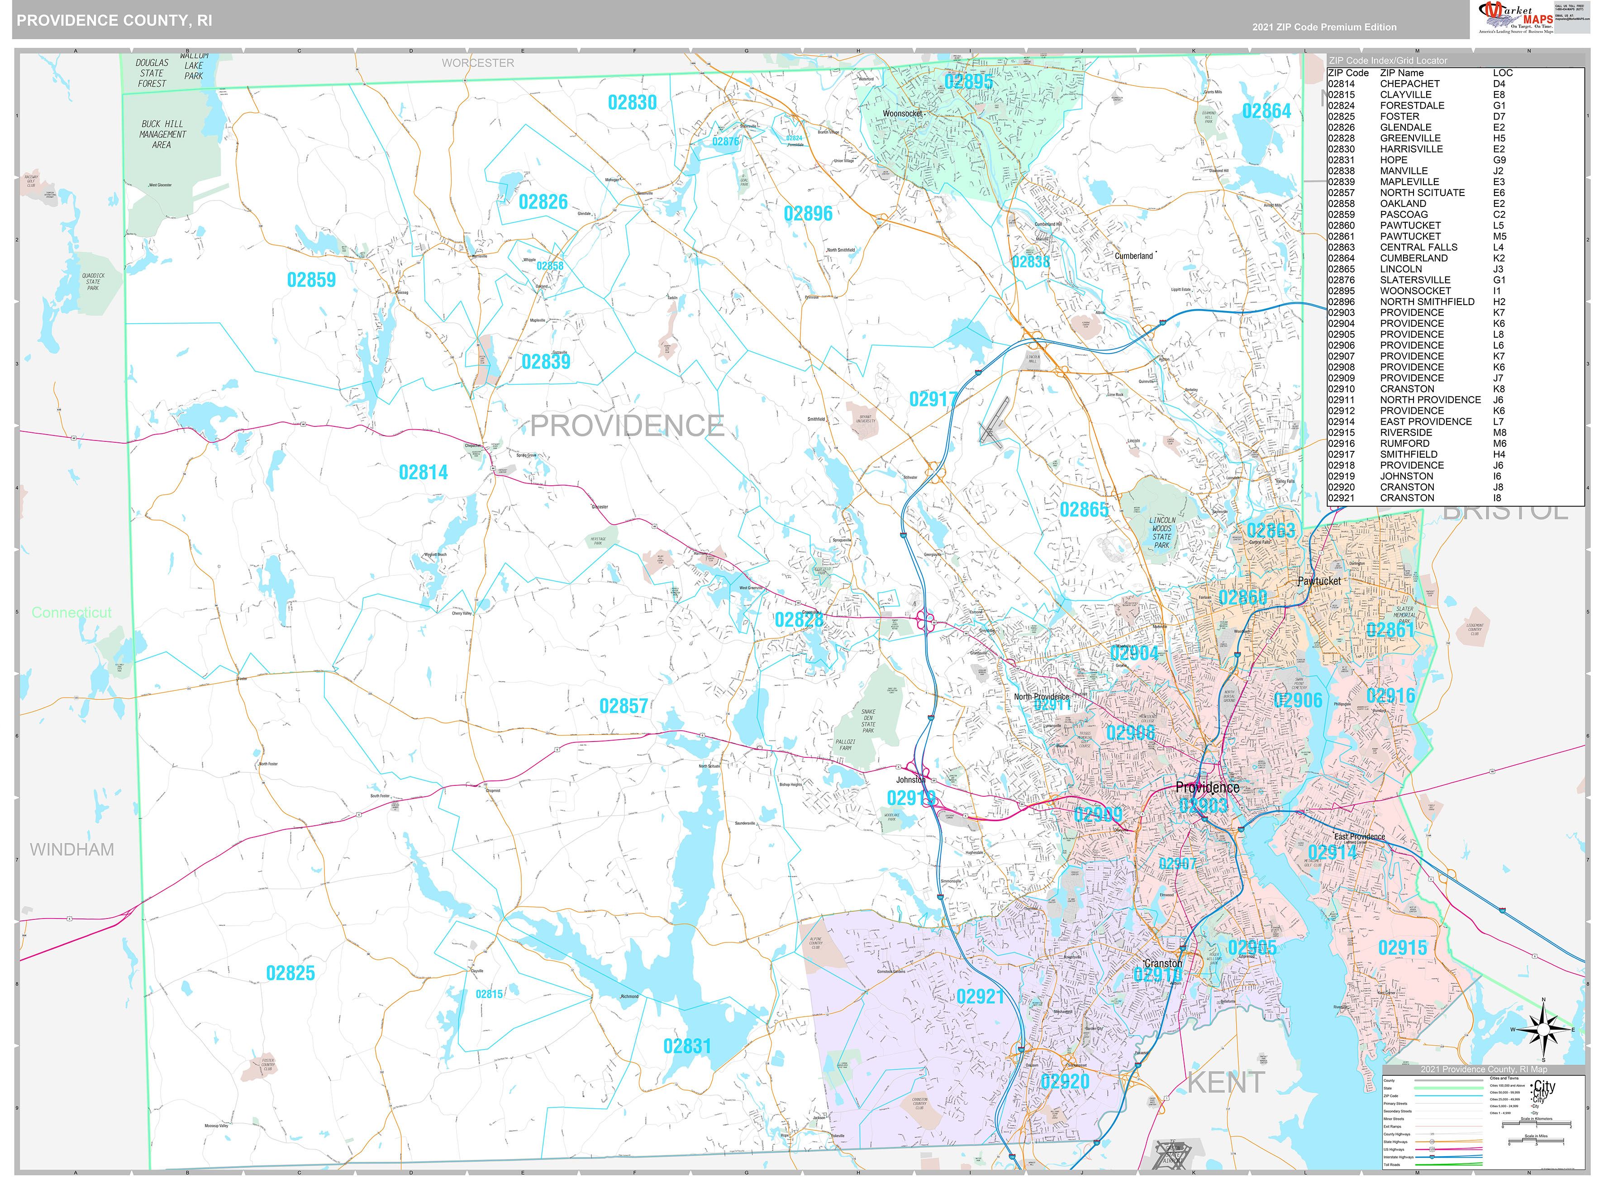Viewport: 1604px width, 1177px height.
Task: Click the Interstate Highways shield symbol in legend
Action: [1432, 1157]
